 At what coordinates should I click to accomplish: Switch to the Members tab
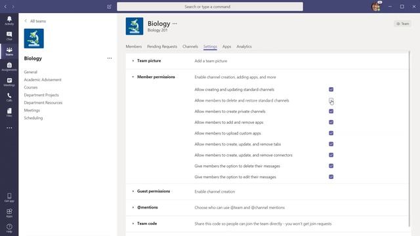click(x=134, y=47)
